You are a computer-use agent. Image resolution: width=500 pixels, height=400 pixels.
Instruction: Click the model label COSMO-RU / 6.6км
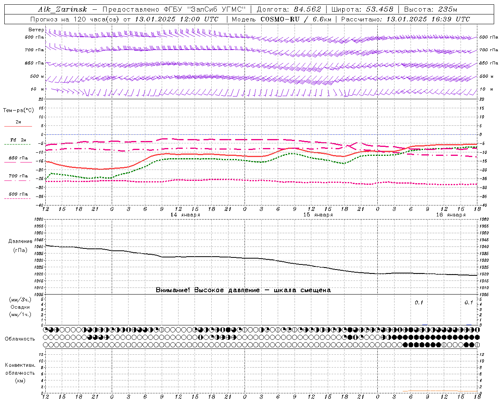coord(296,19)
